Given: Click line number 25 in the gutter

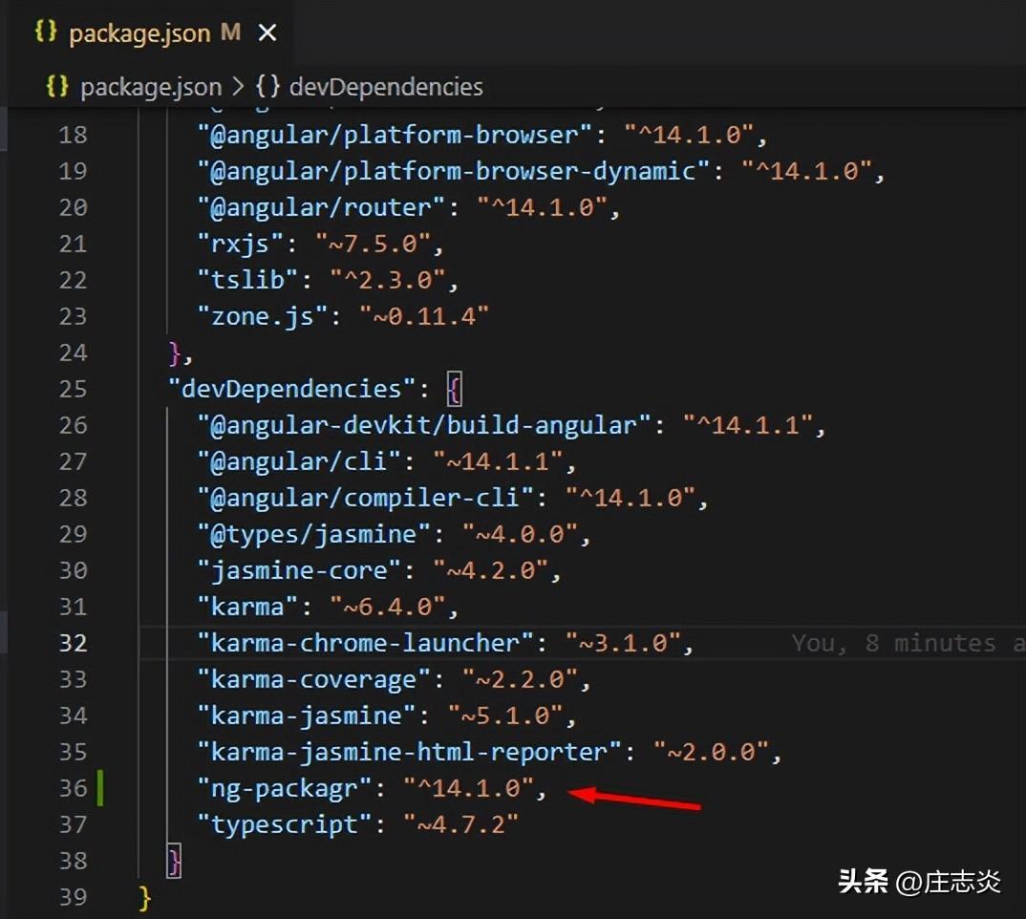Looking at the screenshot, I should [x=73, y=389].
